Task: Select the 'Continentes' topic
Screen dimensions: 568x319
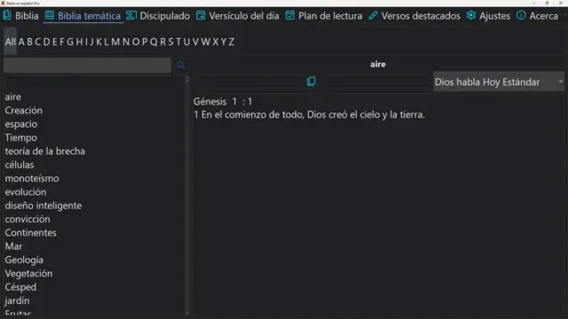Action: [x=31, y=232]
